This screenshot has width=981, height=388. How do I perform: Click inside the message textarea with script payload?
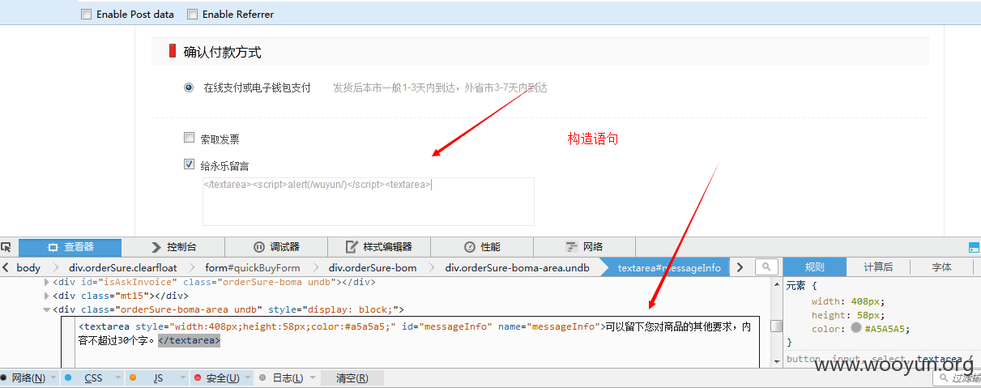369,201
